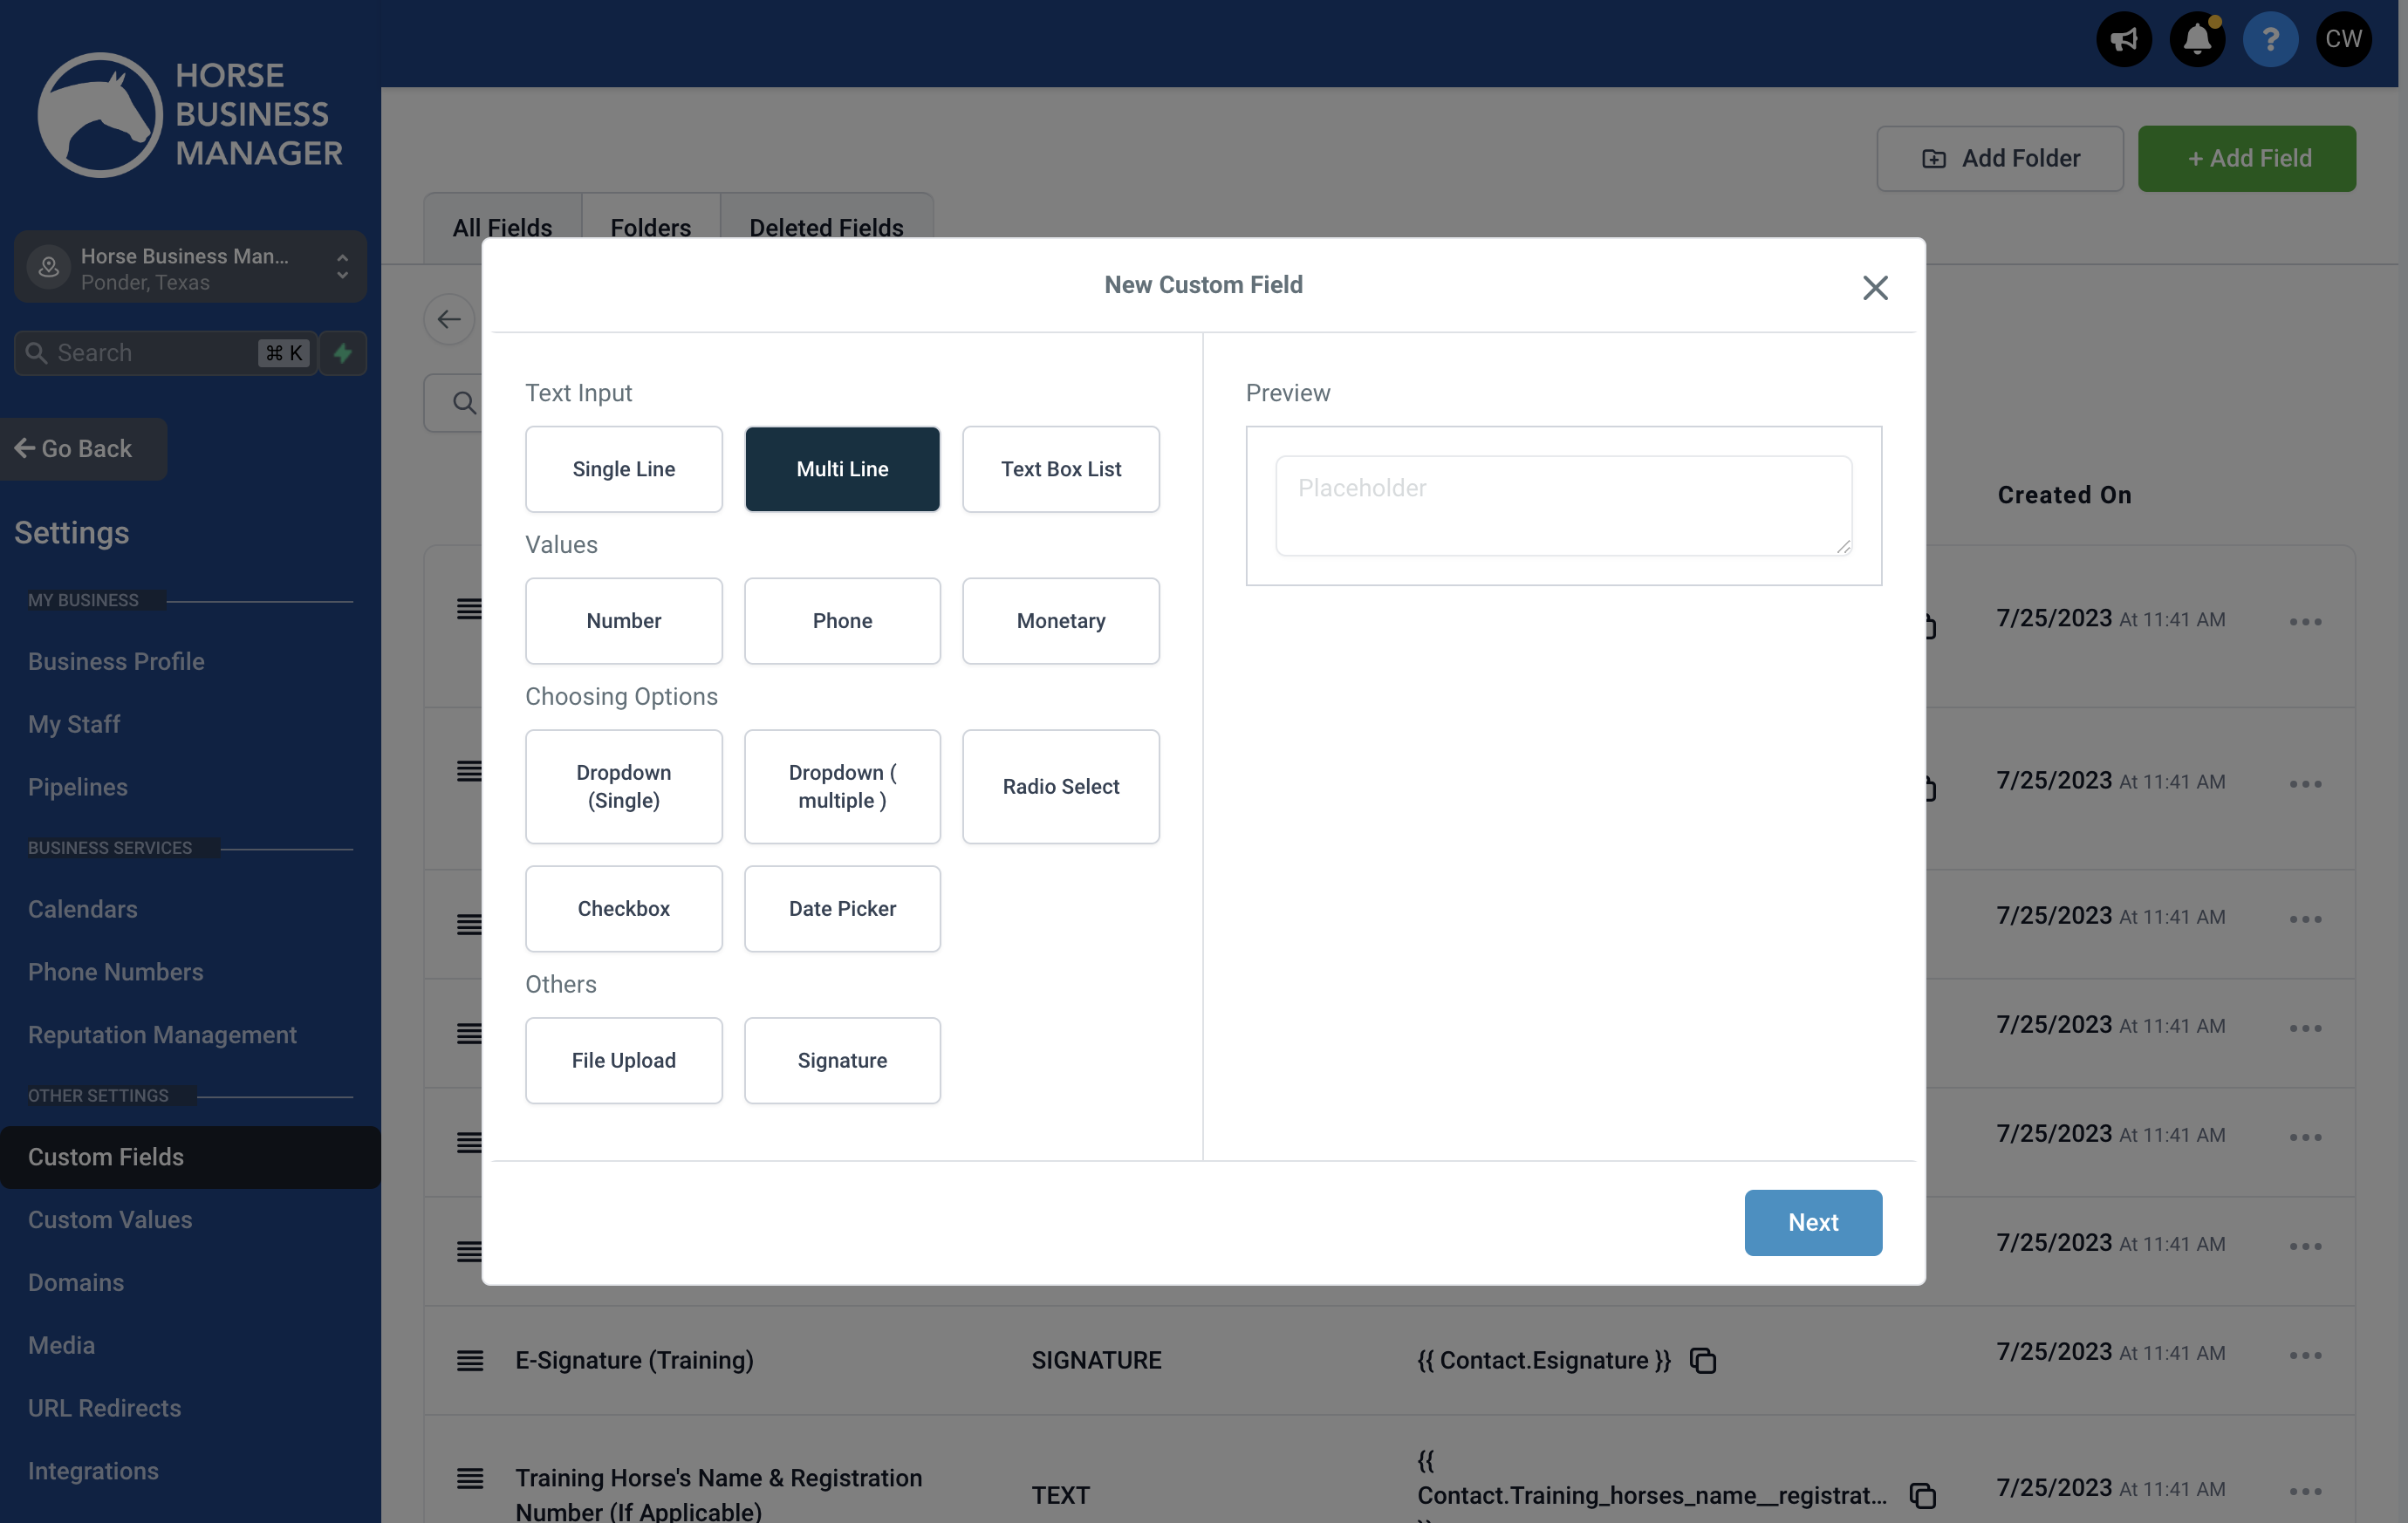
Task: Switch to the All Fields tab
Action: (502, 228)
